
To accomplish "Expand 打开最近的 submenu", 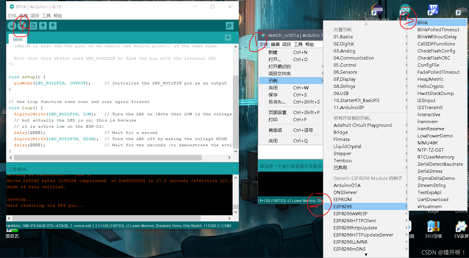I will tap(291, 66).
